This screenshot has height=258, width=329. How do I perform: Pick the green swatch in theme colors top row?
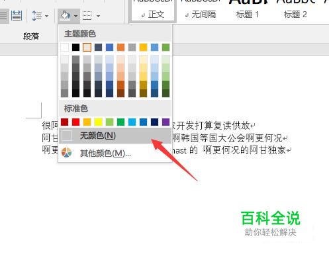(165, 47)
